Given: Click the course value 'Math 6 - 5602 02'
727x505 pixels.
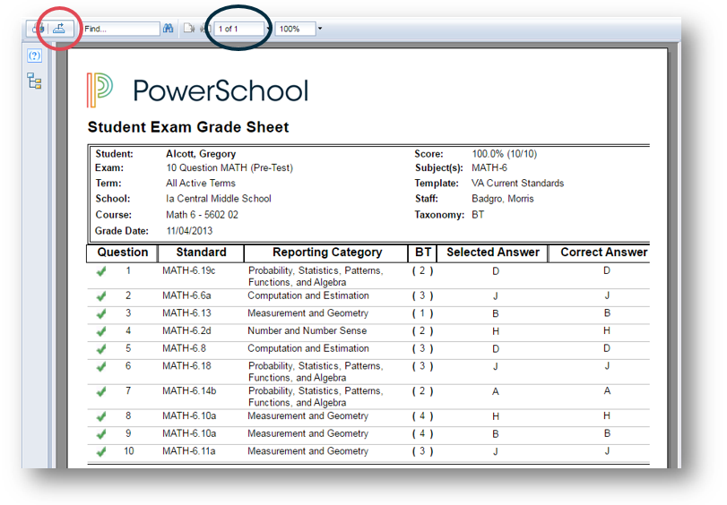Looking at the screenshot, I should pos(202,215).
